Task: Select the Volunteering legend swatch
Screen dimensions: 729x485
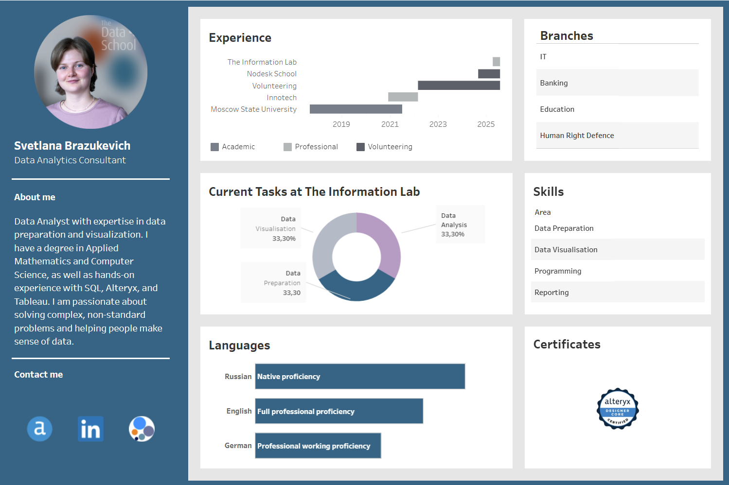Action: click(x=360, y=147)
